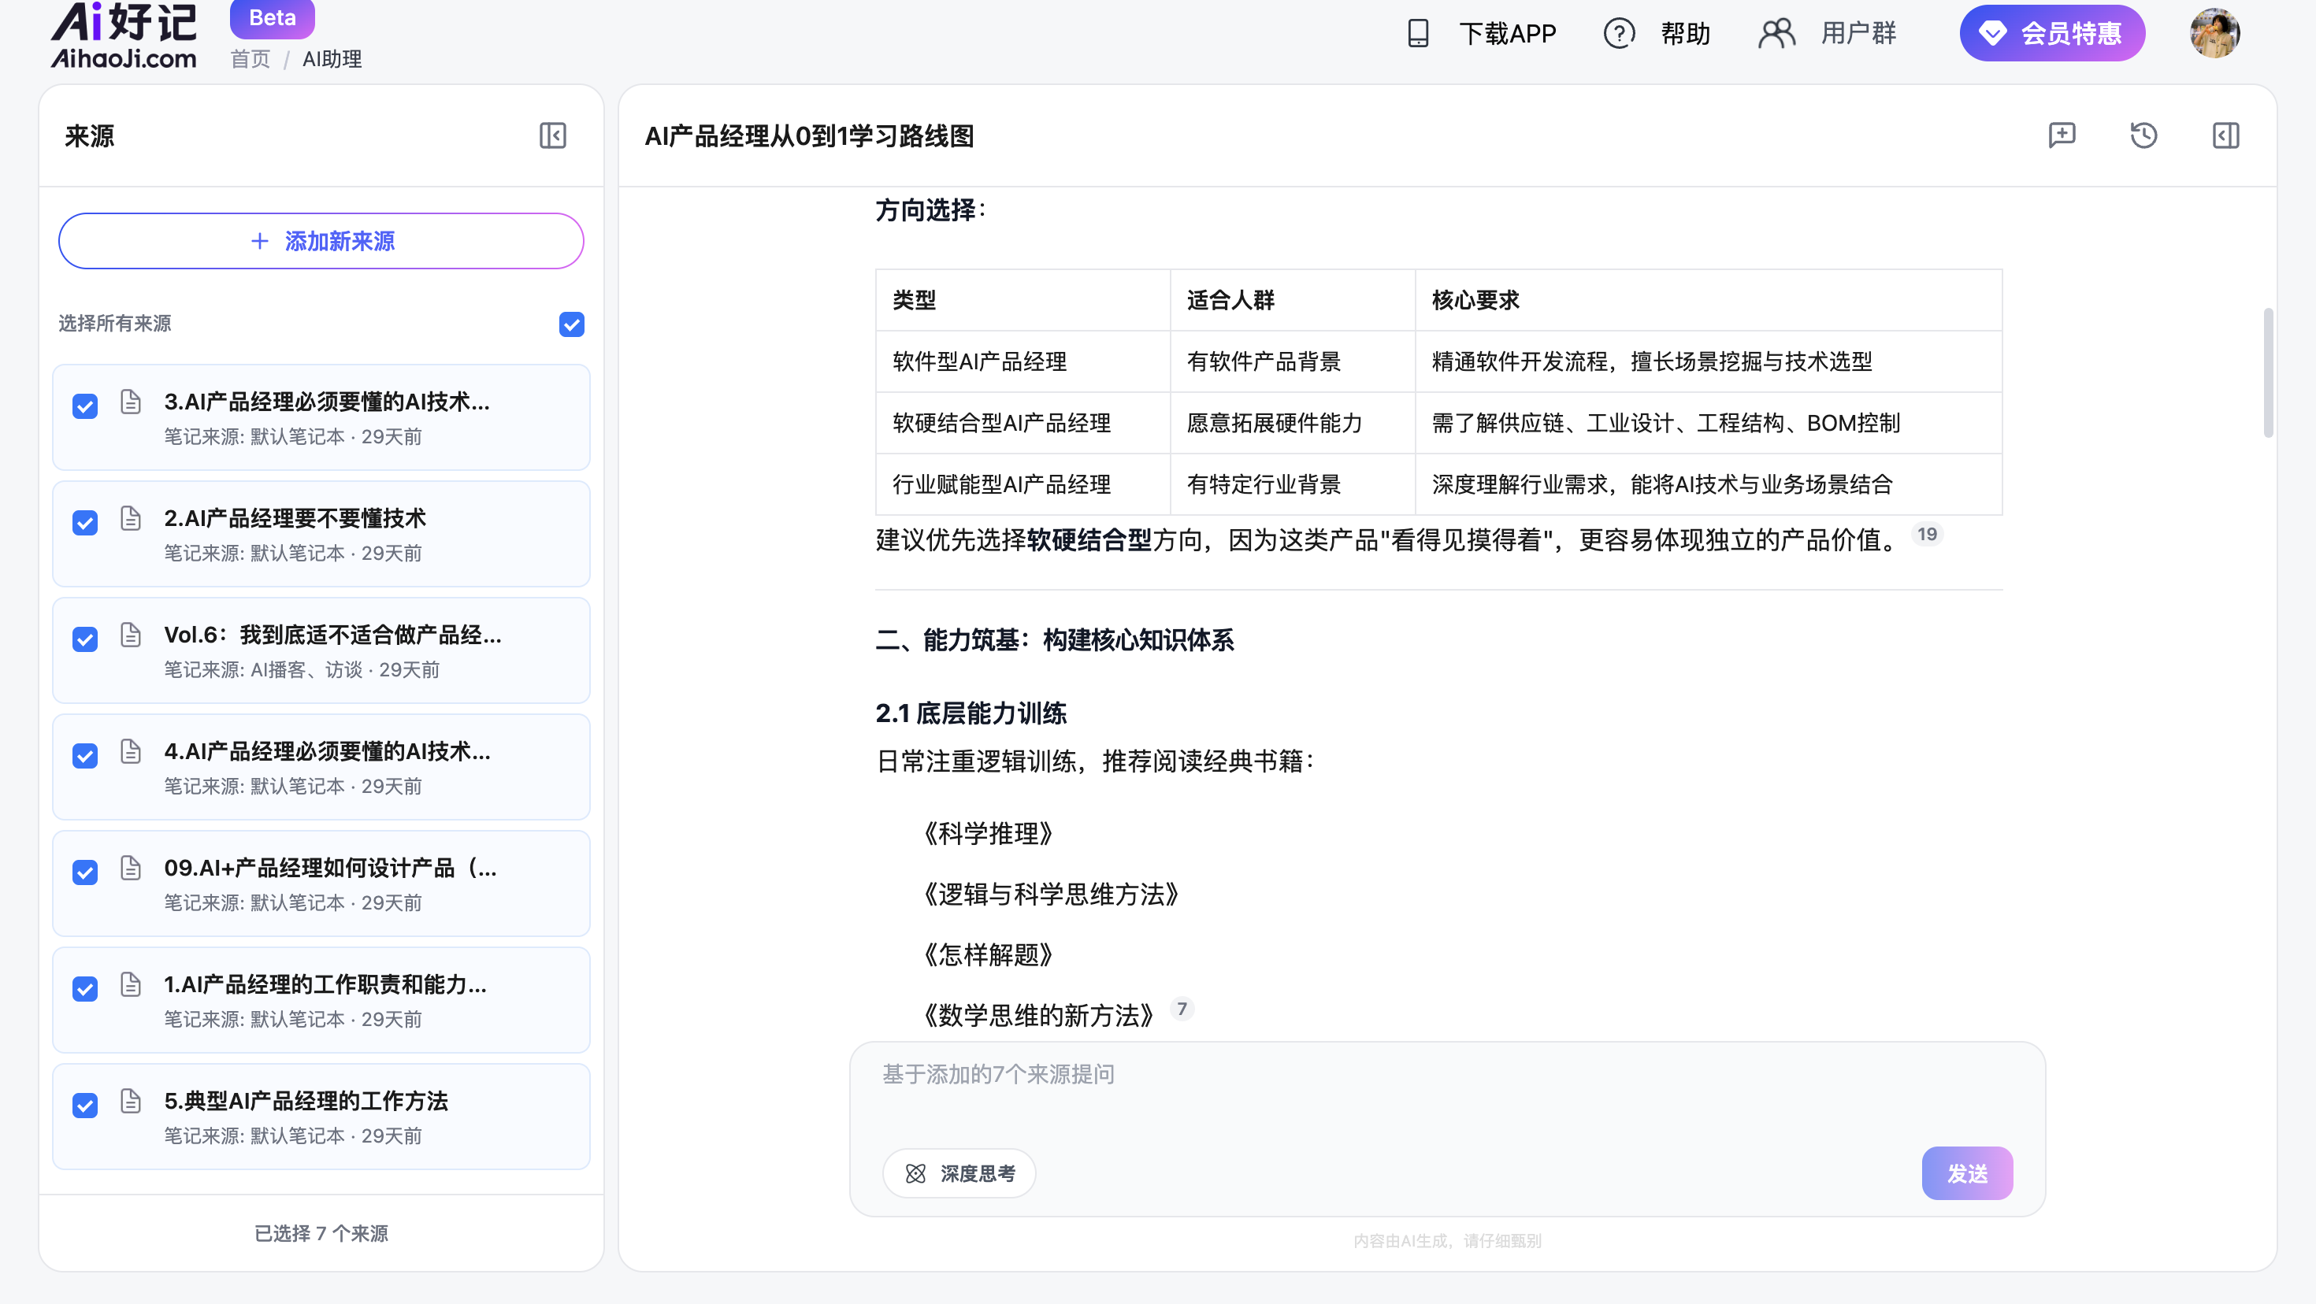Select the AI助理 breadcrumb item

coord(332,59)
